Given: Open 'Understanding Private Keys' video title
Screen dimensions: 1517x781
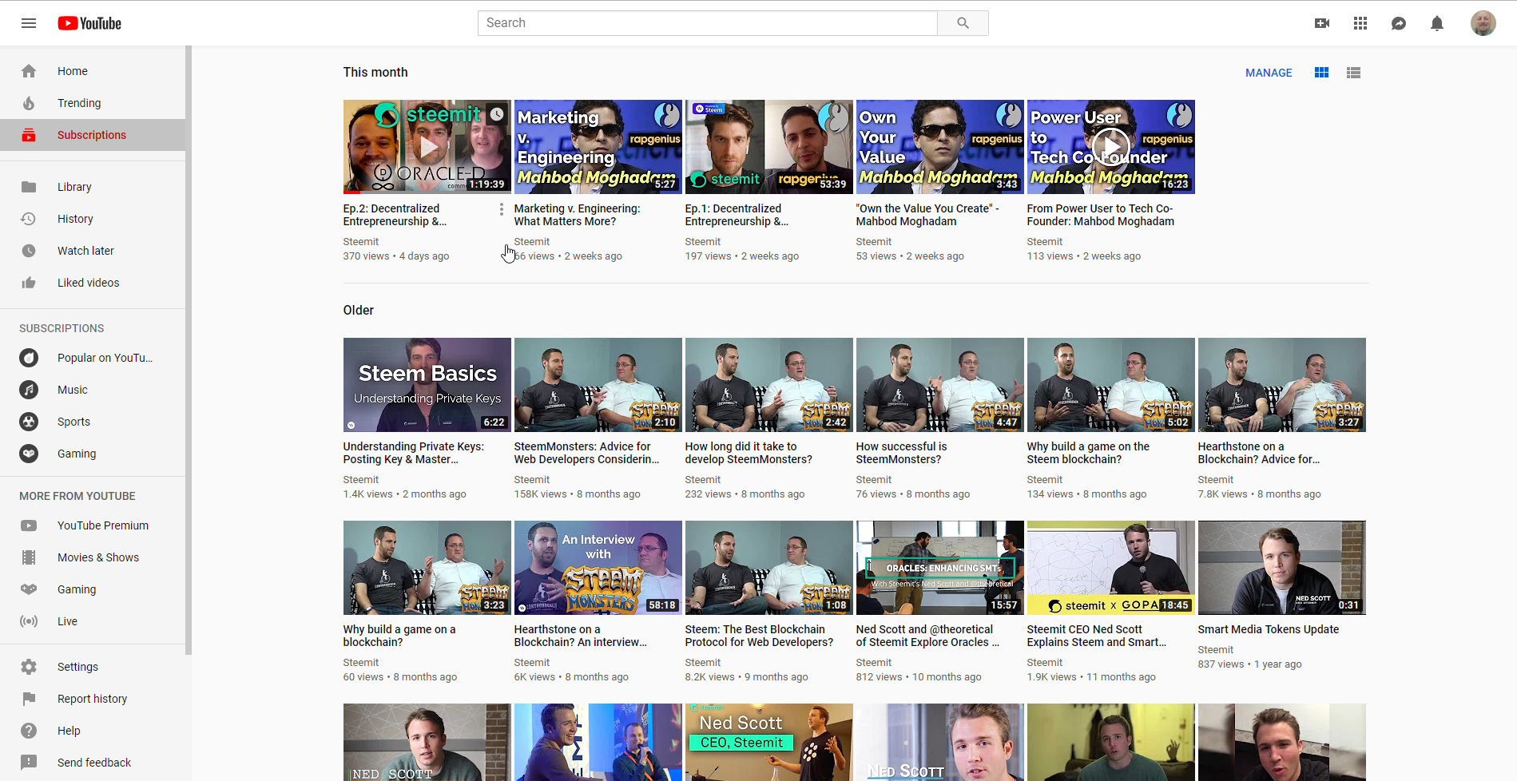Looking at the screenshot, I should (414, 453).
